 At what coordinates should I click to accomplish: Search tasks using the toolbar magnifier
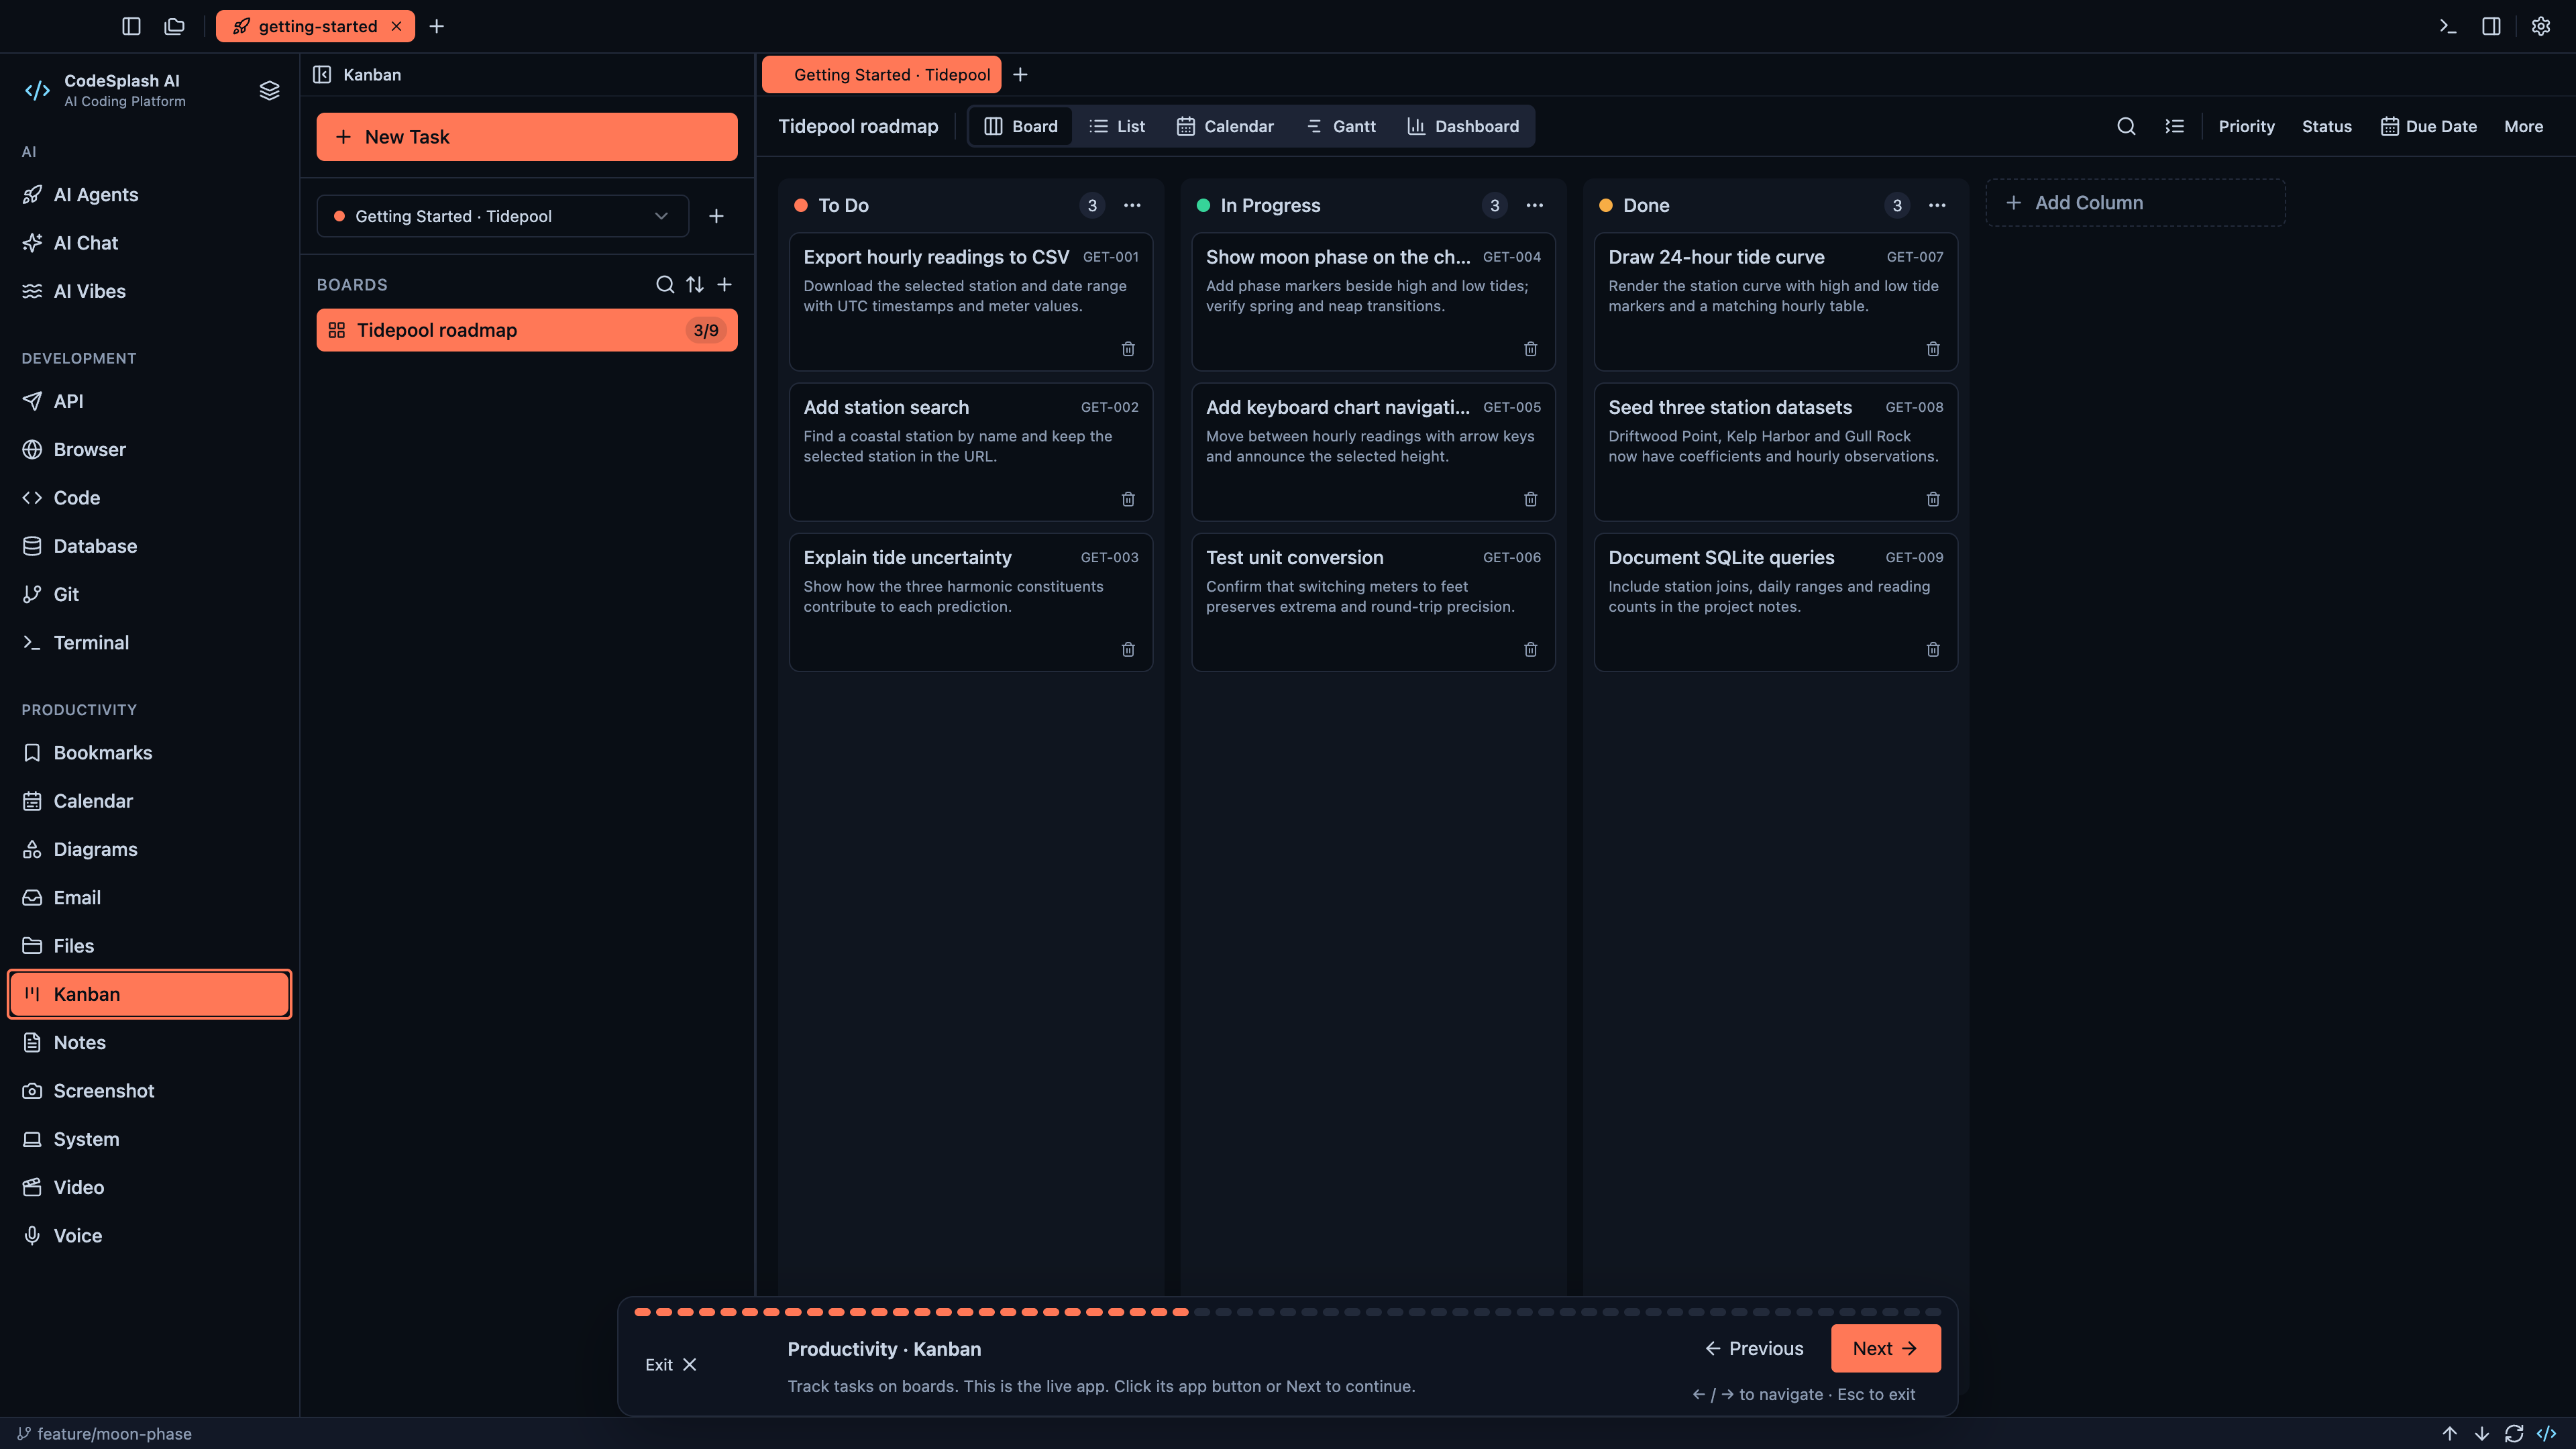[x=2126, y=126]
